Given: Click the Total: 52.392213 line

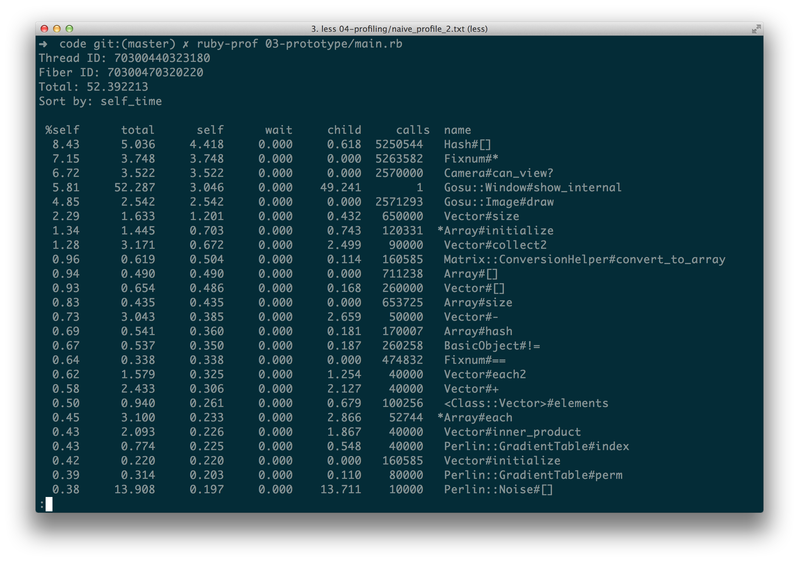Looking at the screenshot, I should click(x=94, y=87).
